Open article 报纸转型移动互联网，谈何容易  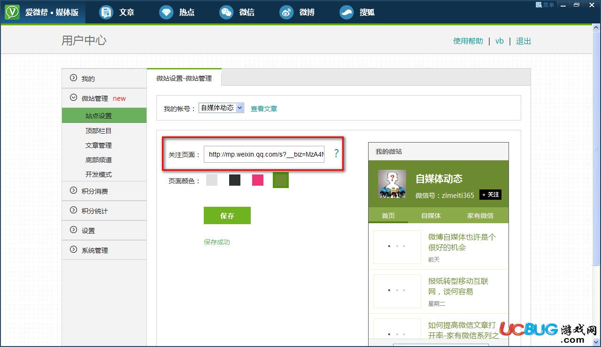click(x=458, y=286)
